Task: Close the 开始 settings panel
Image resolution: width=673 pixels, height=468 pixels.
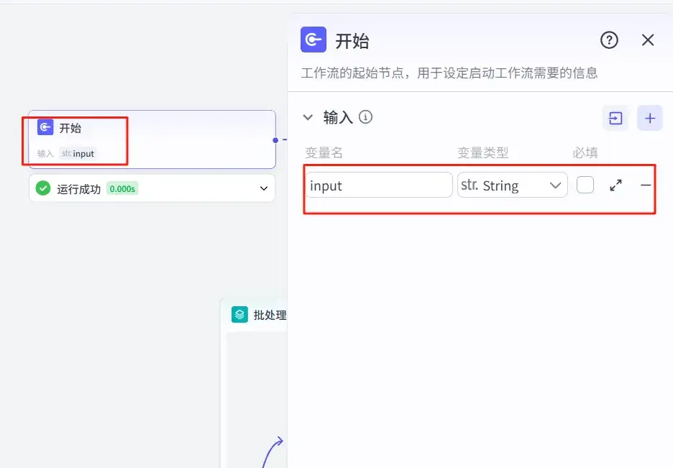Action: (x=648, y=40)
